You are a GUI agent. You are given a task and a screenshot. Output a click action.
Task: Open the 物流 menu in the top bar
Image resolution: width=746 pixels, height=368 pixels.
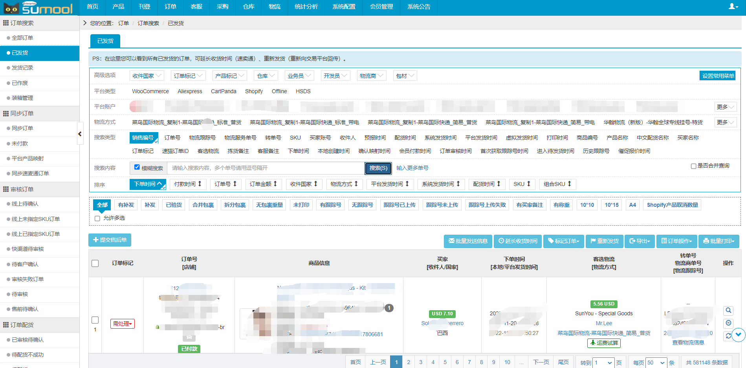coord(274,7)
